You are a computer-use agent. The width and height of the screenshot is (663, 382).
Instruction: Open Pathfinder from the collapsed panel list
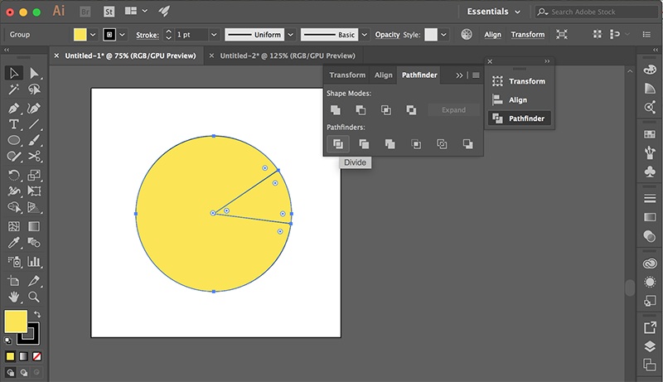(x=520, y=118)
